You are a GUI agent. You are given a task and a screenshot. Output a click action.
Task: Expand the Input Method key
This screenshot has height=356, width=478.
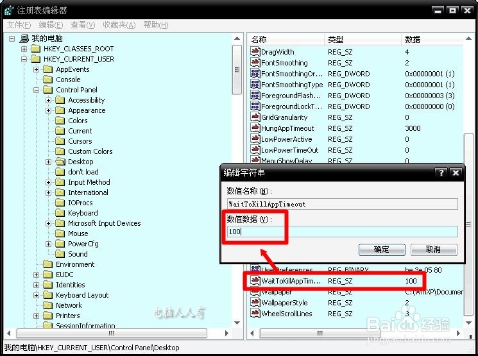[x=49, y=182]
